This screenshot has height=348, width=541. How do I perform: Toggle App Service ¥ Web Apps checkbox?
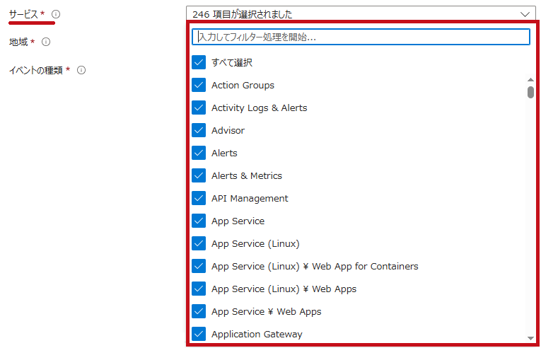tap(199, 311)
